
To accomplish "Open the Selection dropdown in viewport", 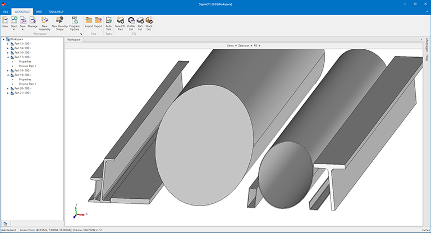I will click(x=245, y=46).
